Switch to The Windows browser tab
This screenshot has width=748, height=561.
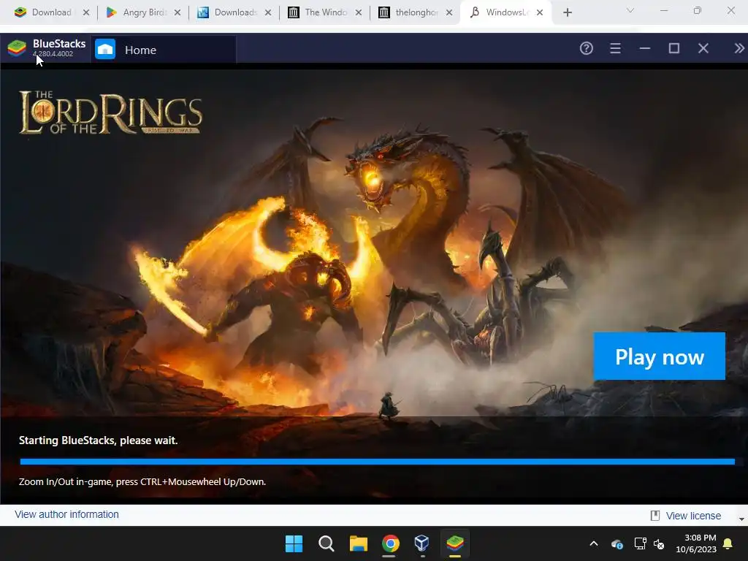coord(325,12)
